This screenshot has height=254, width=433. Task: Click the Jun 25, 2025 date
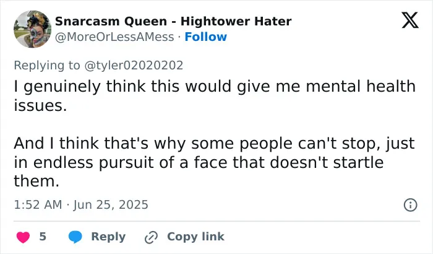pyautogui.click(x=111, y=205)
